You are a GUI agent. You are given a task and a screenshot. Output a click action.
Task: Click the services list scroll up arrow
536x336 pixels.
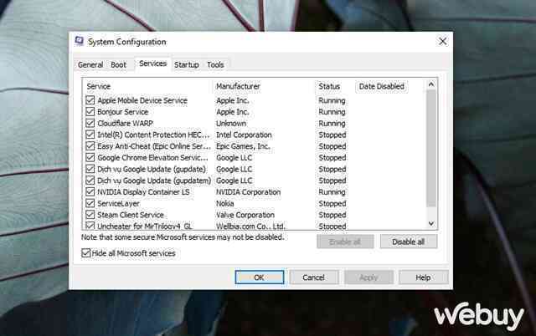point(431,84)
